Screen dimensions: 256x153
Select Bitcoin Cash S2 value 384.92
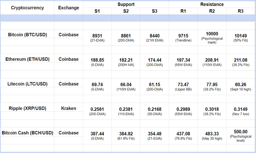[x=126, y=133]
